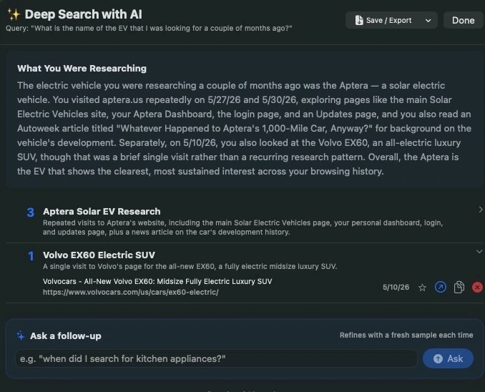Click the Ask button
485x392 pixels.
pos(448,358)
